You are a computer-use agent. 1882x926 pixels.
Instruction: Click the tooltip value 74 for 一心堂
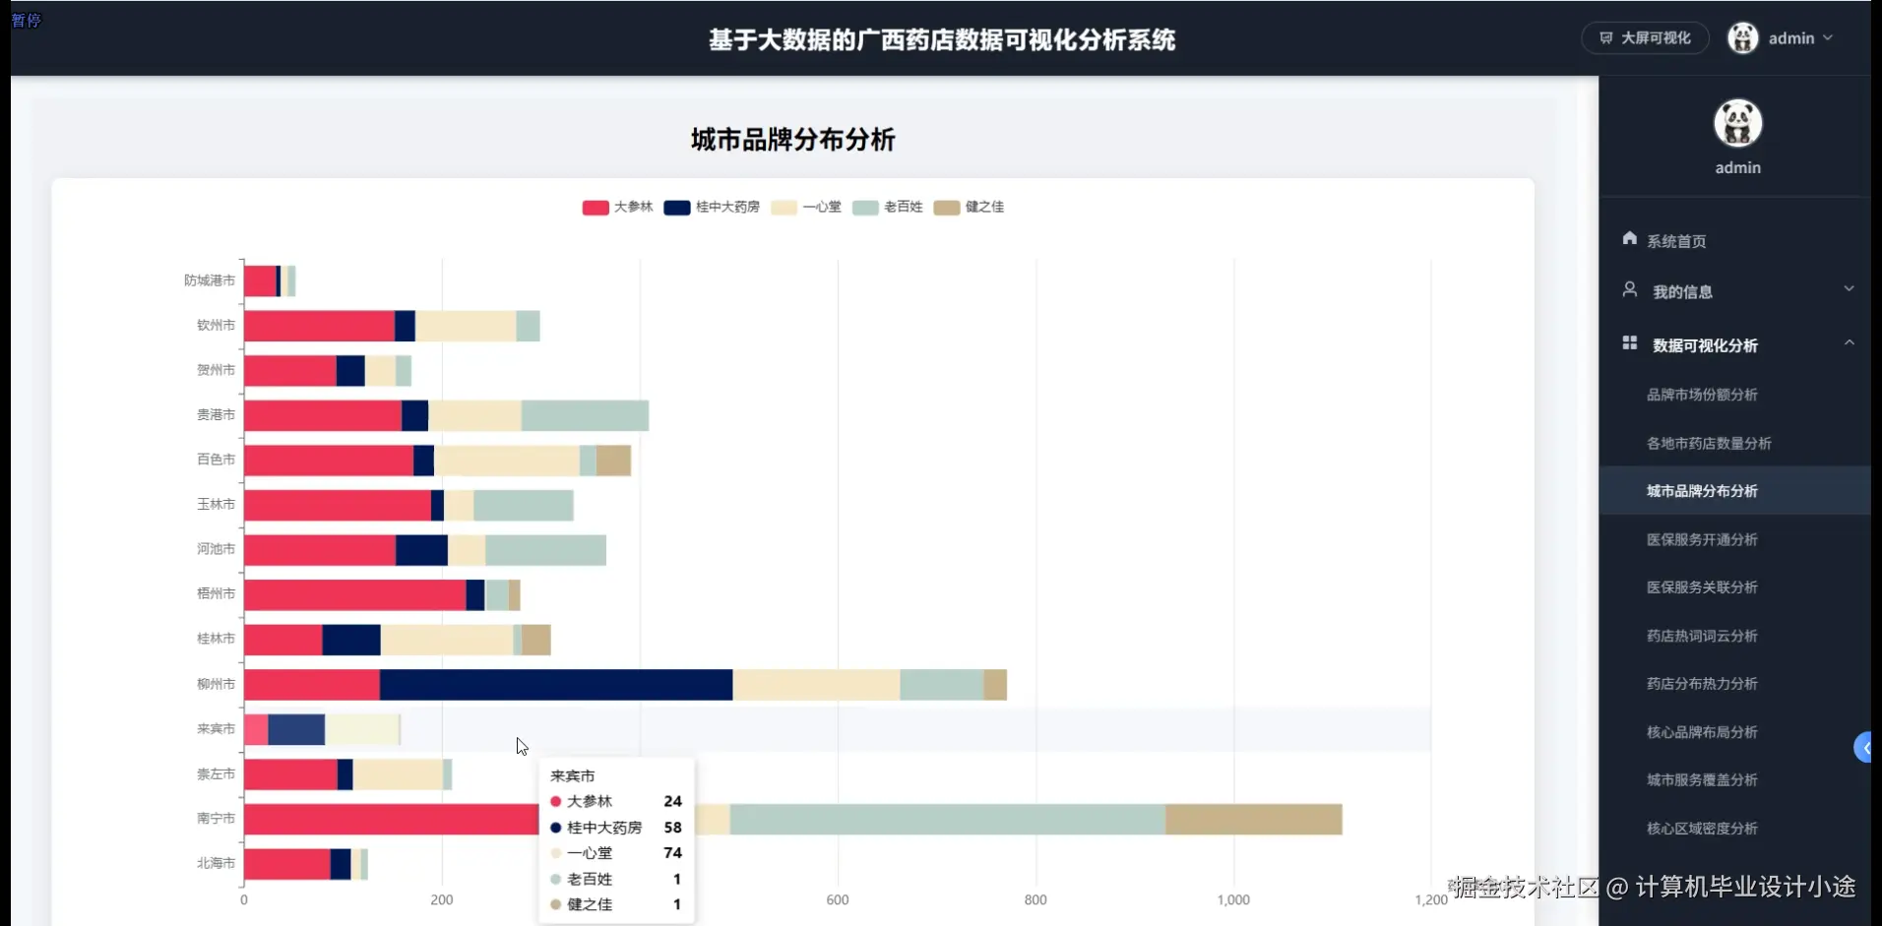coord(672,853)
